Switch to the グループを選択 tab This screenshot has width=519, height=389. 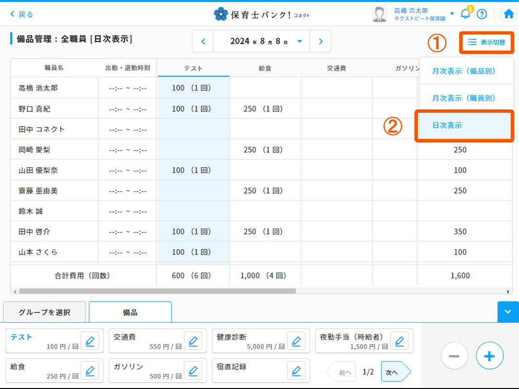[x=45, y=312]
